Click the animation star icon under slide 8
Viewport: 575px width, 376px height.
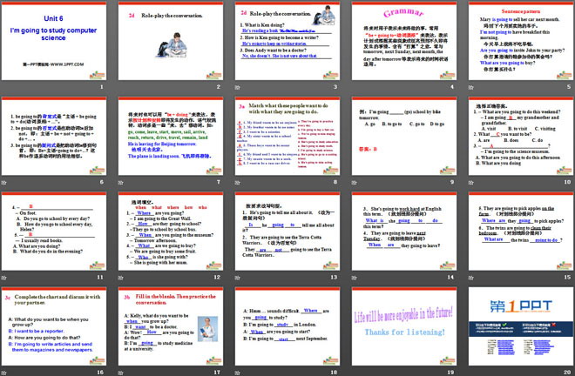(237, 183)
